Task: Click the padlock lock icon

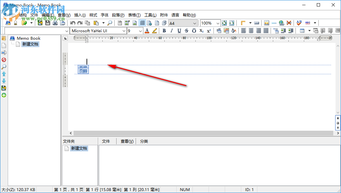Action: (x=15, y=23)
